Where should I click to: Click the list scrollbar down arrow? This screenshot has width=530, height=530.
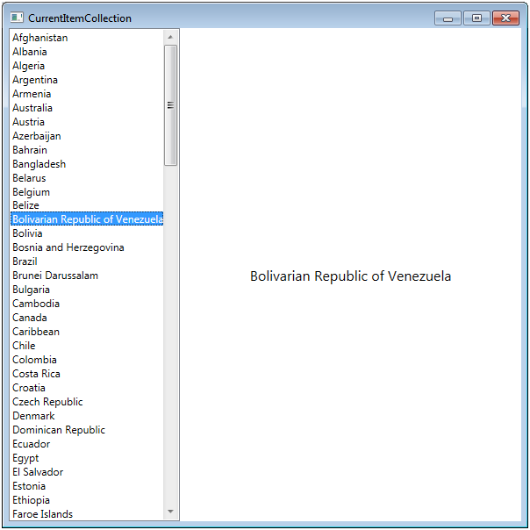point(170,512)
